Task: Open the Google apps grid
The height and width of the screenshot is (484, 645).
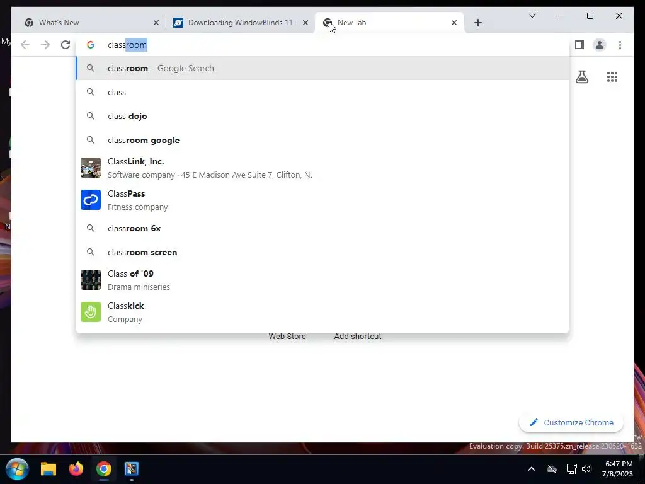Action: (612, 77)
